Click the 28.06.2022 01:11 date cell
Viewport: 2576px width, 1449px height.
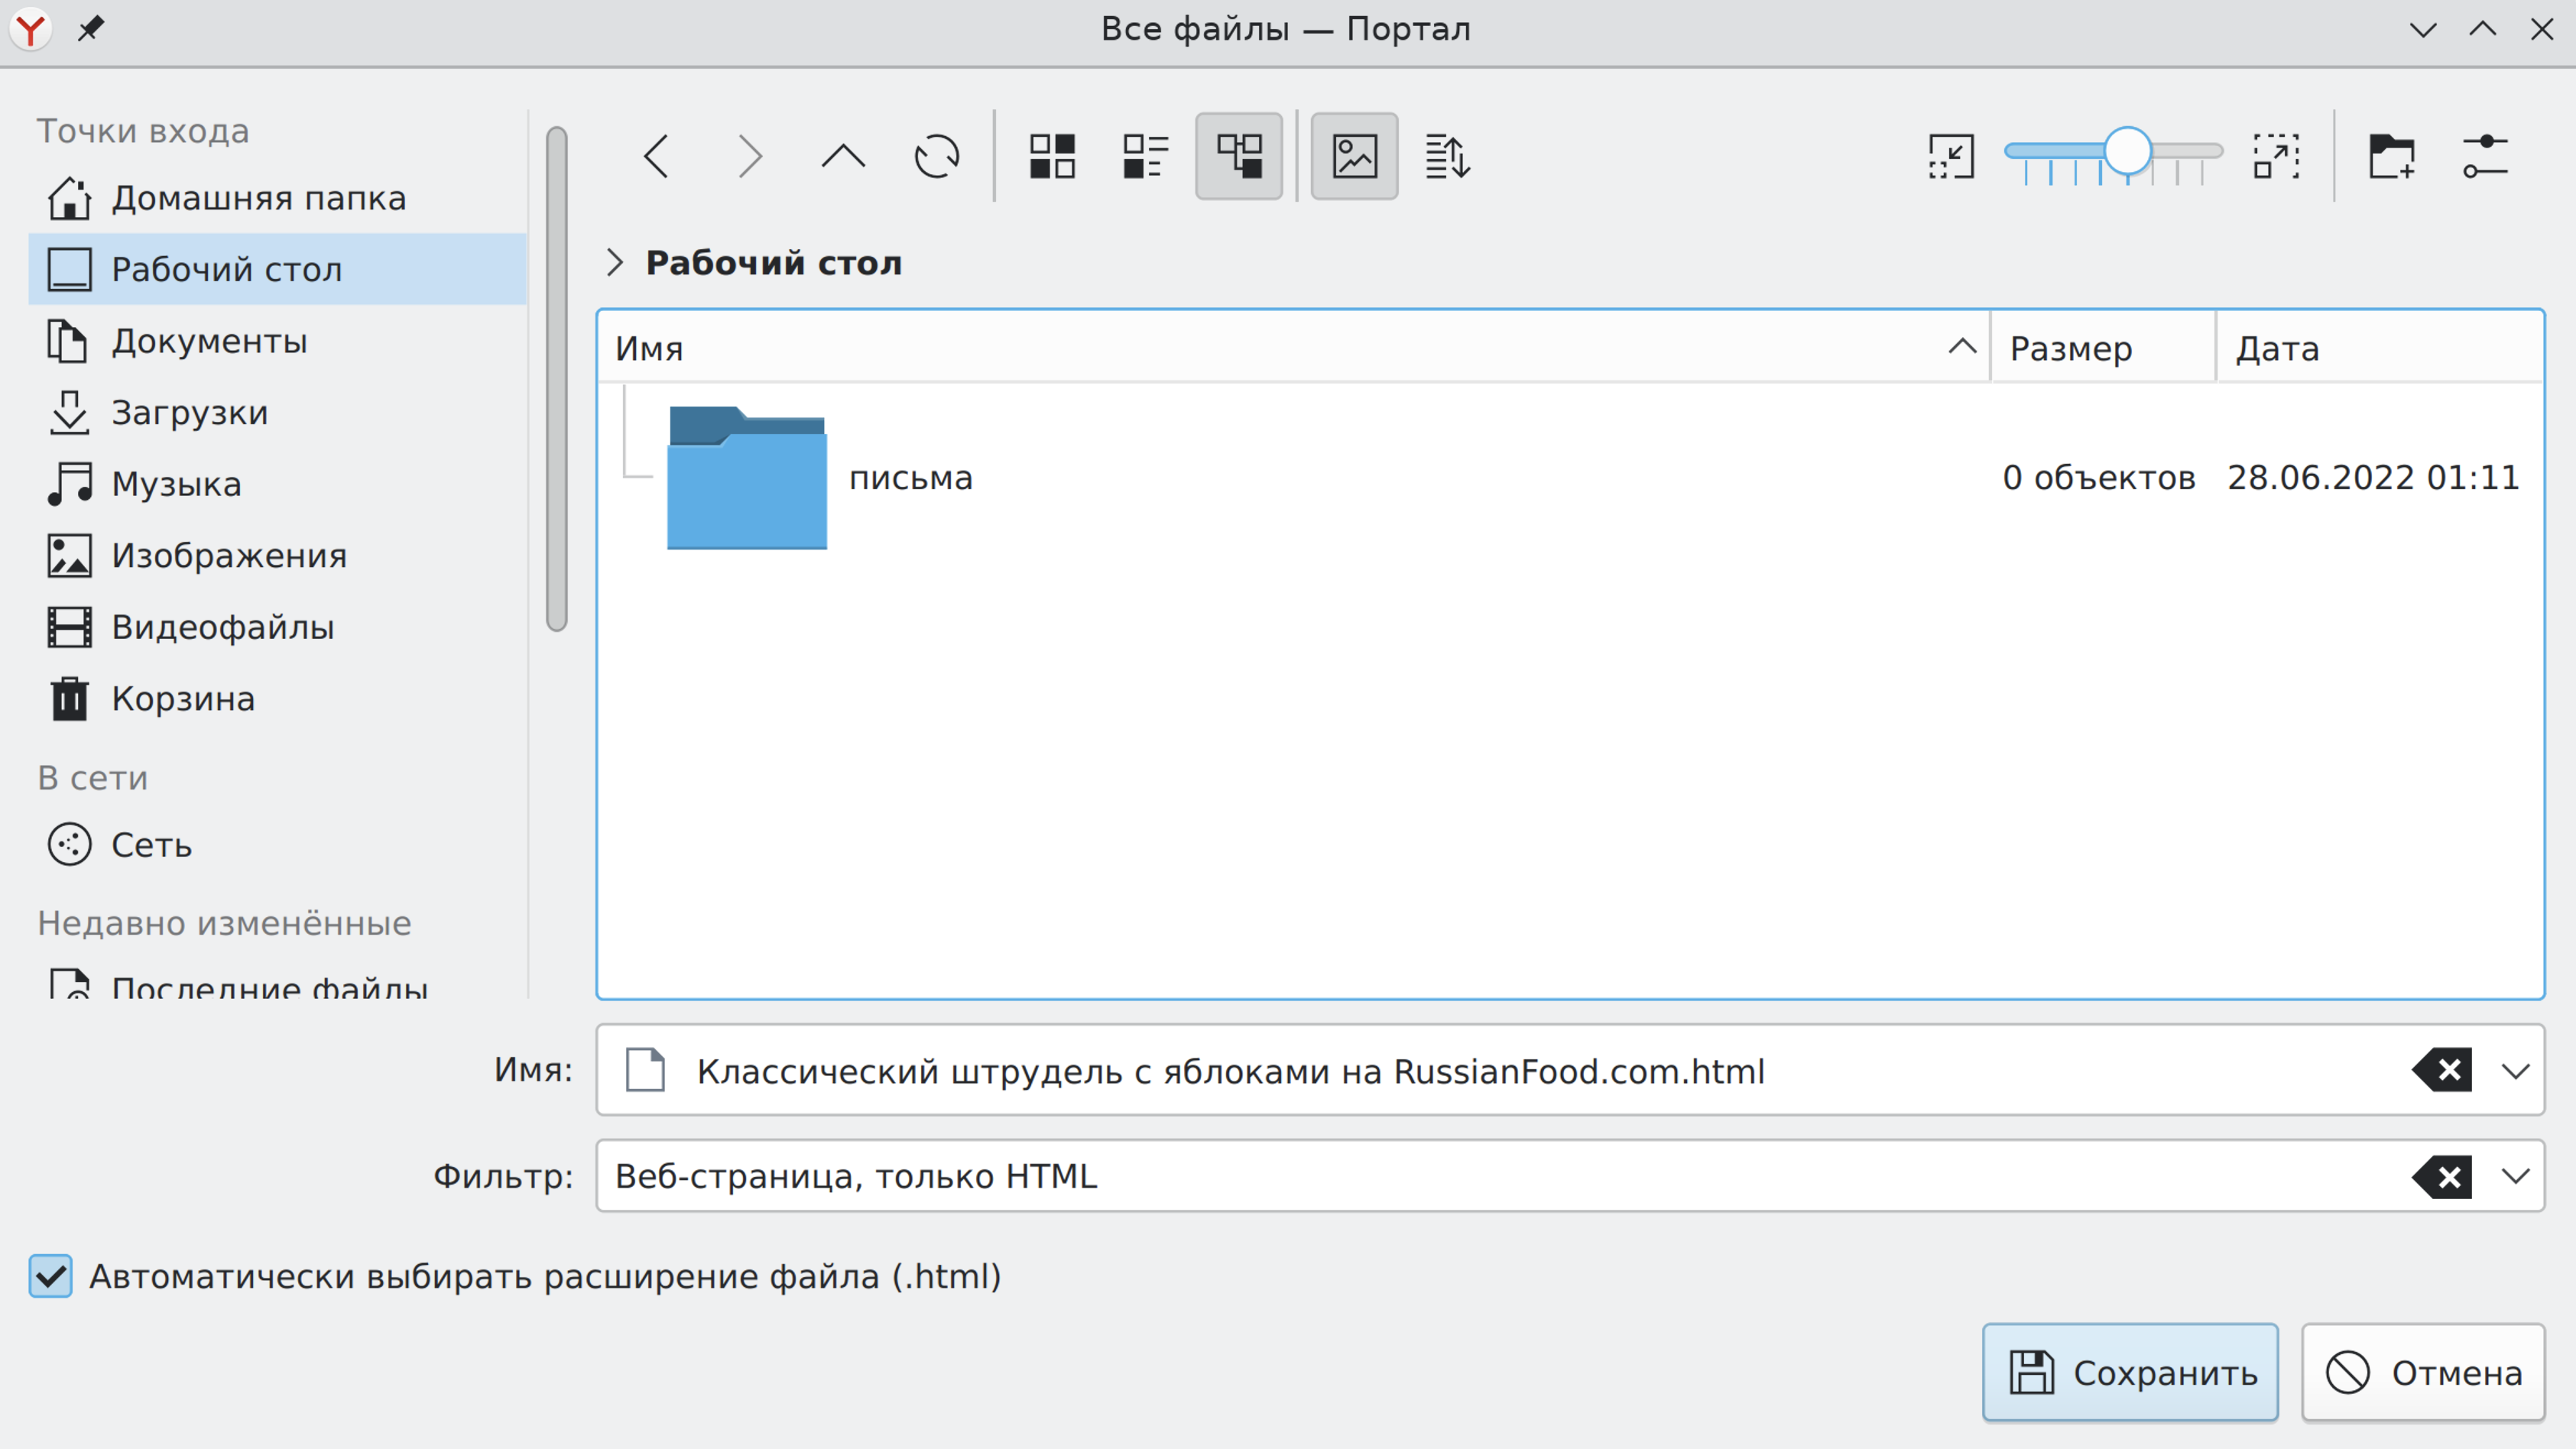click(2373, 478)
